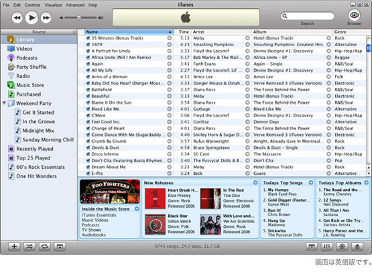Open the Visualizer menu
Viewport: 372px width, 272px height.
[54, 5]
